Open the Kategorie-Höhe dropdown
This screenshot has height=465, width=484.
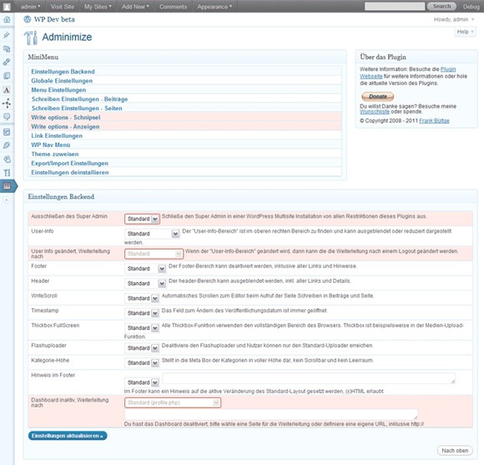pyautogui.click(x=142, y=363)
